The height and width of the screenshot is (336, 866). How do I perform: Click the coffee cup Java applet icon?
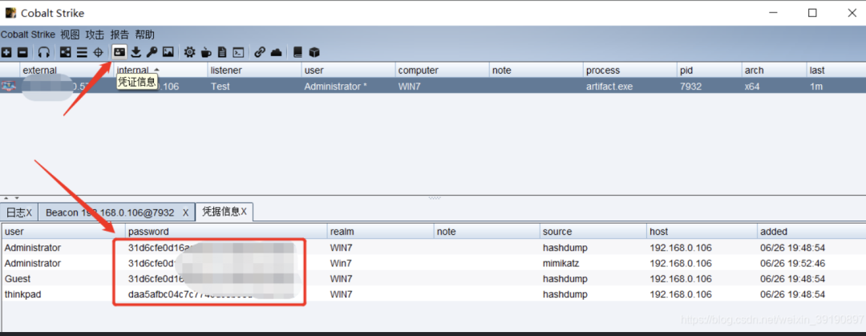tap(206, 52)
